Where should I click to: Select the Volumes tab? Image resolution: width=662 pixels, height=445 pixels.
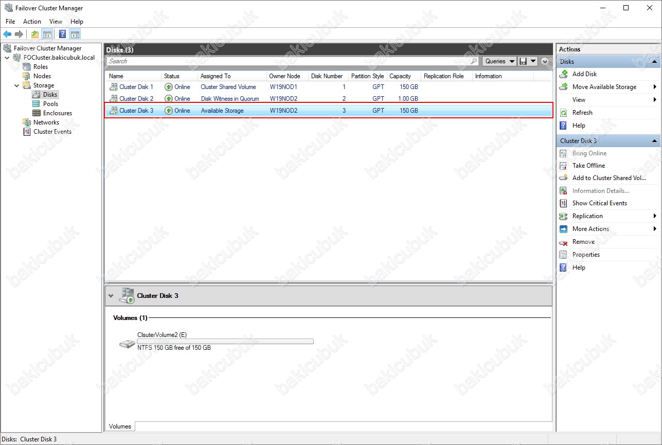[x=120, y=426]
